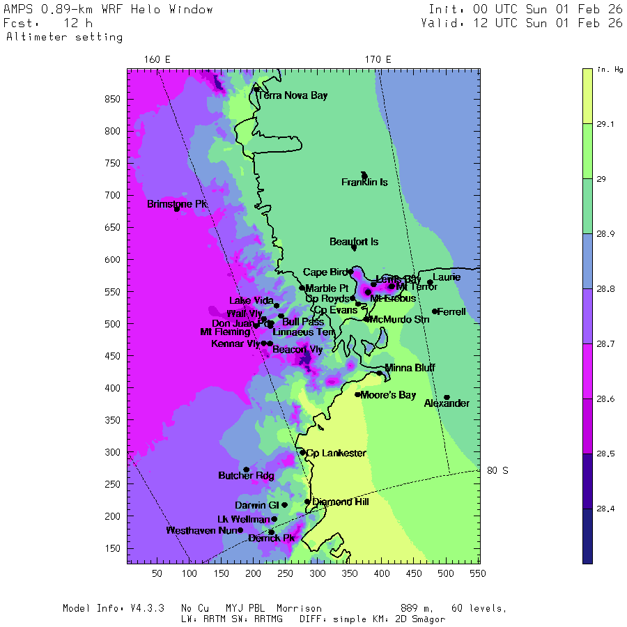The width and height of the screenshot is (627, 627).
Task: Click the purple colorbar band between 28.7 and 28.8
Action: point(587,316)
